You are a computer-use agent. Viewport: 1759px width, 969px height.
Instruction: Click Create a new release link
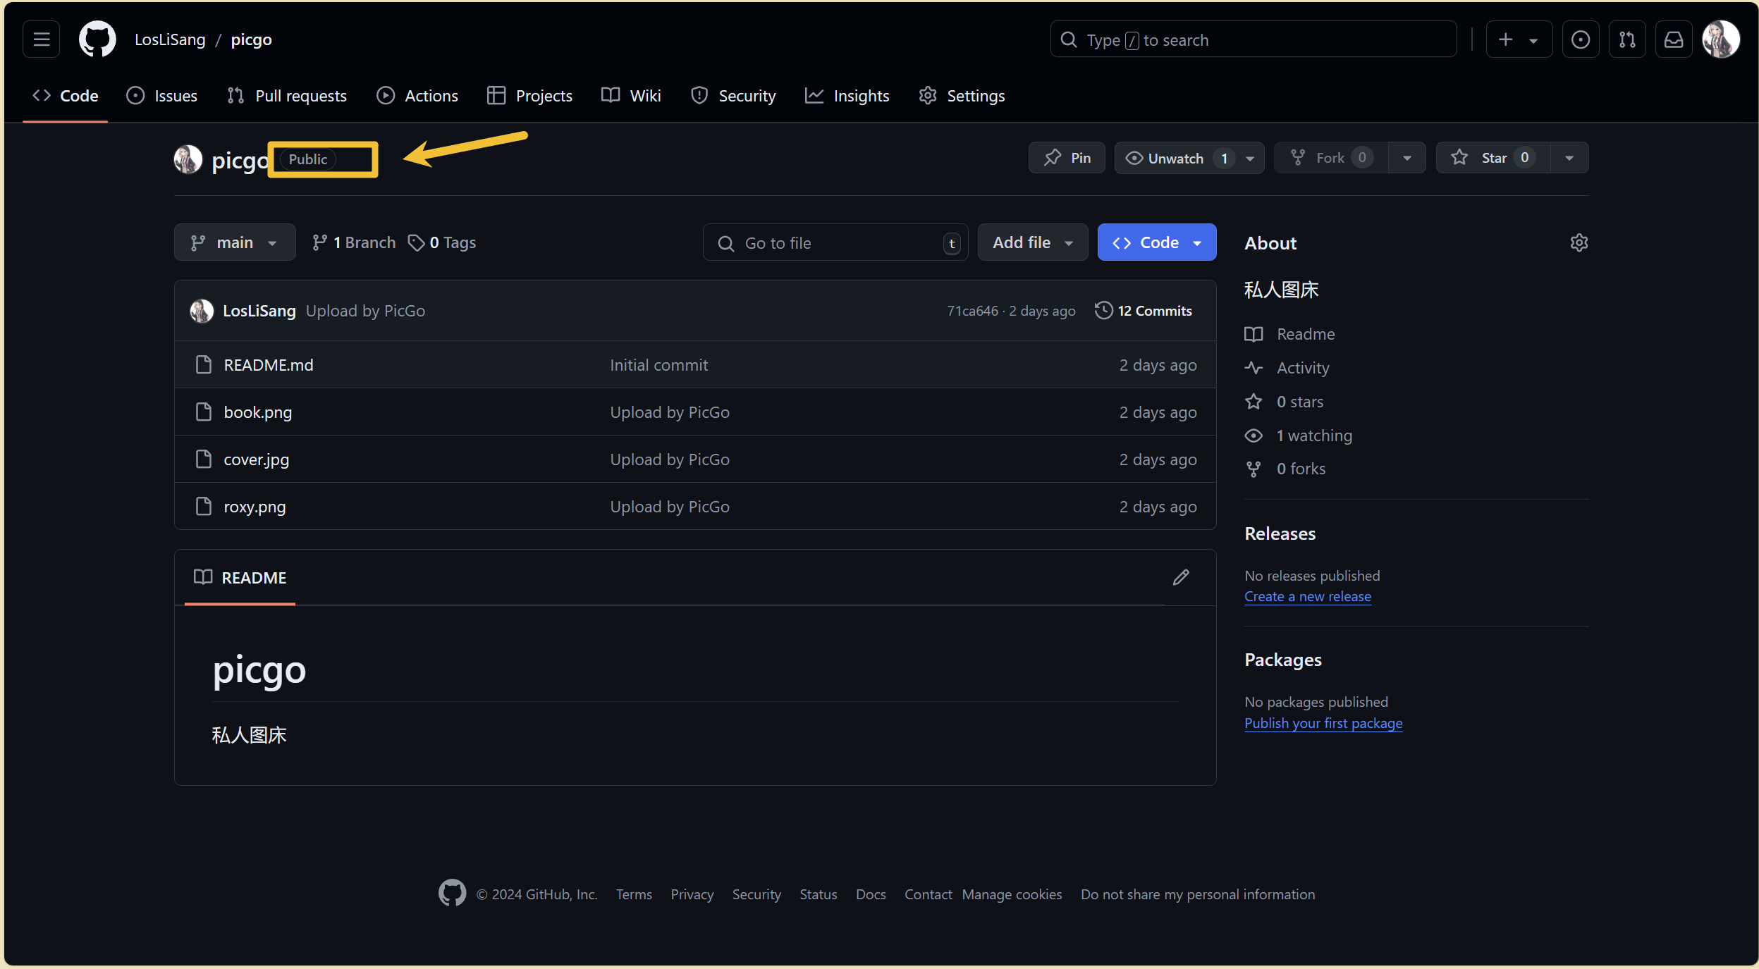point(1307,596)
